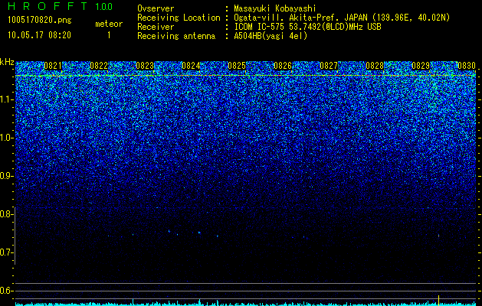Click the 1.1 kHz axis label
Image resolution: width=482 pixels, height=306 pixels.
[x=7, y=99]
